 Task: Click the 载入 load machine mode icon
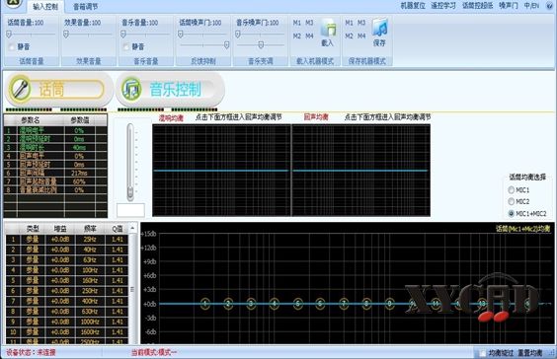(x=328, y=33)
